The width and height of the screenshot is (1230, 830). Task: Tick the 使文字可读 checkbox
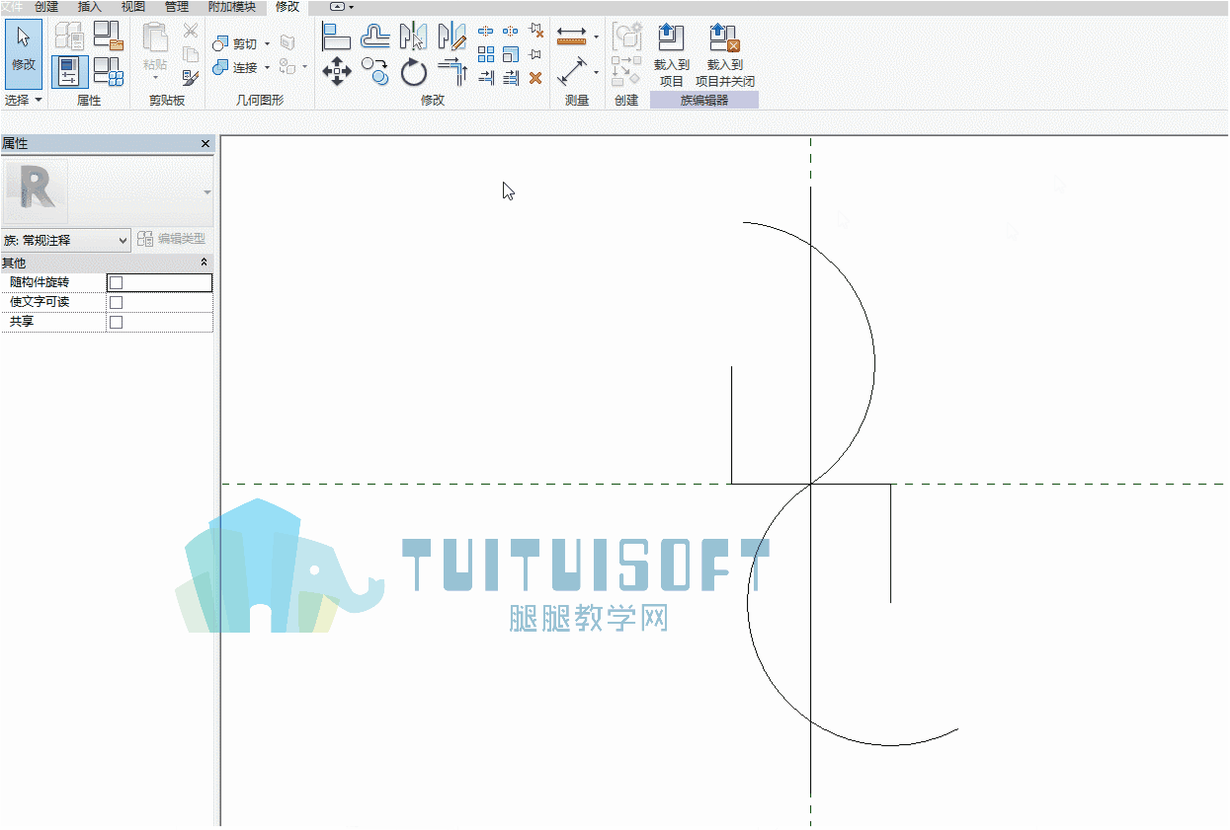pos(116,303)
